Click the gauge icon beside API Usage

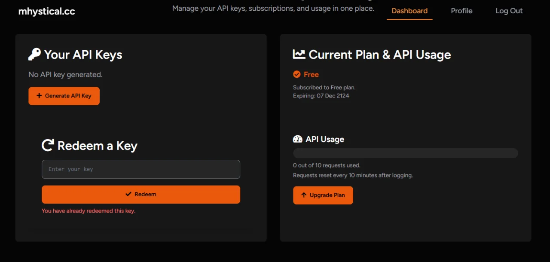click(298, 139)
